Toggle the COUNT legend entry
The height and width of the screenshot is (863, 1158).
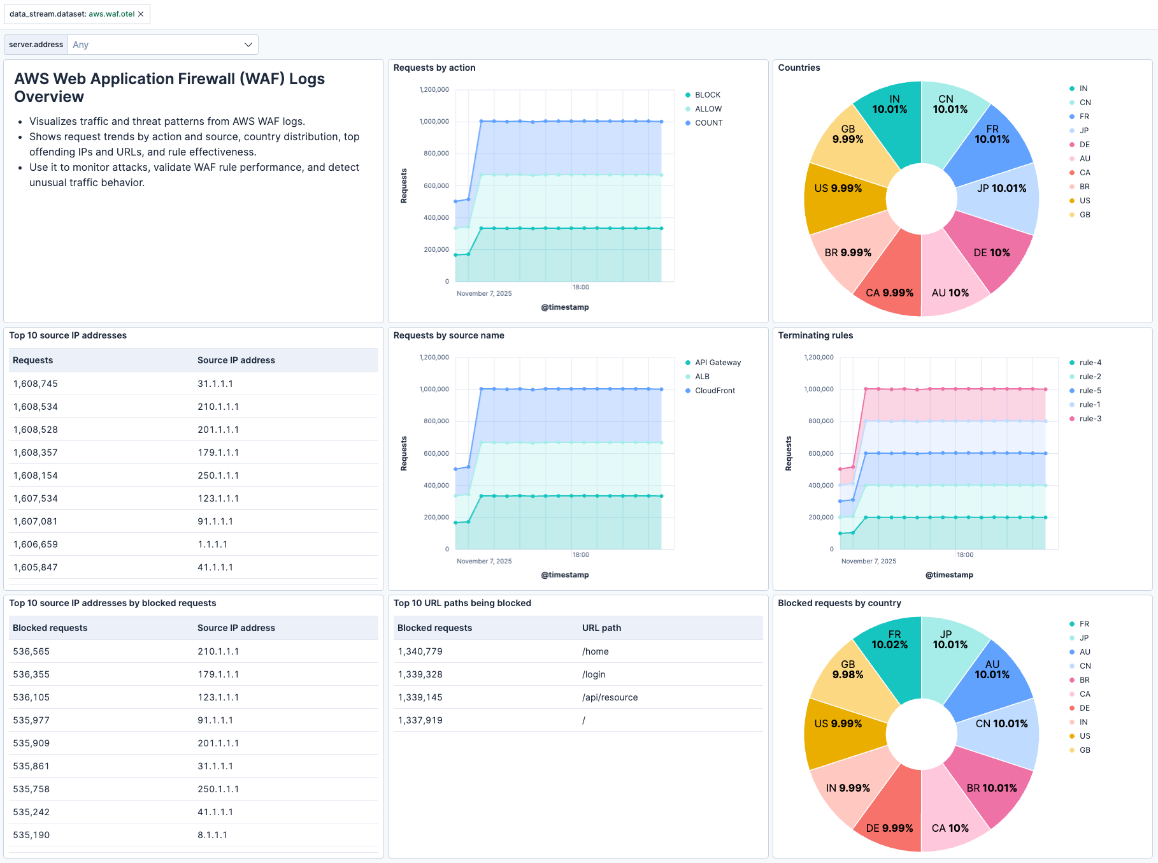point(708,122)
